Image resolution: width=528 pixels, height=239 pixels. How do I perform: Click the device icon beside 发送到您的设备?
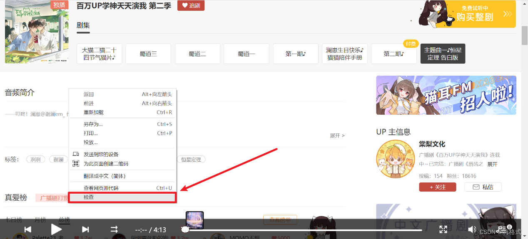coord(76,154)
